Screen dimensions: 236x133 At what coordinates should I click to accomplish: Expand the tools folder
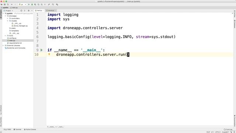coord(6,35)
